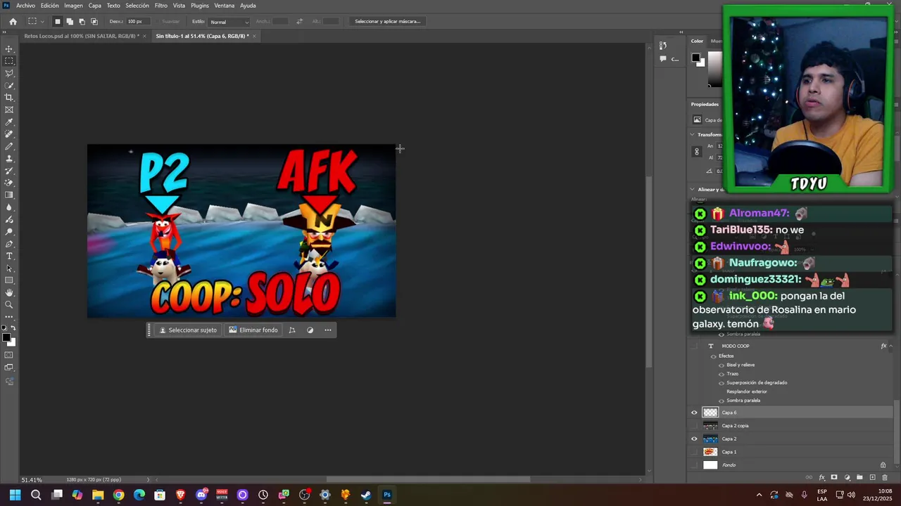Screen dimensions: 901x506
Task: Click the horizontal canvas scrollbar
Action: 428,480
